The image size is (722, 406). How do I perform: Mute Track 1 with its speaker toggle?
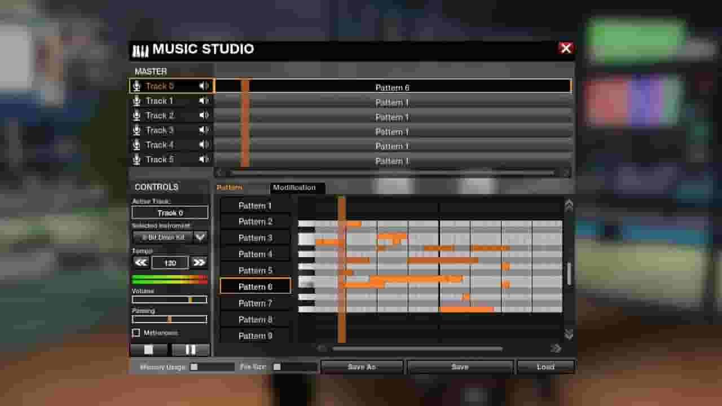click(204, 101)
